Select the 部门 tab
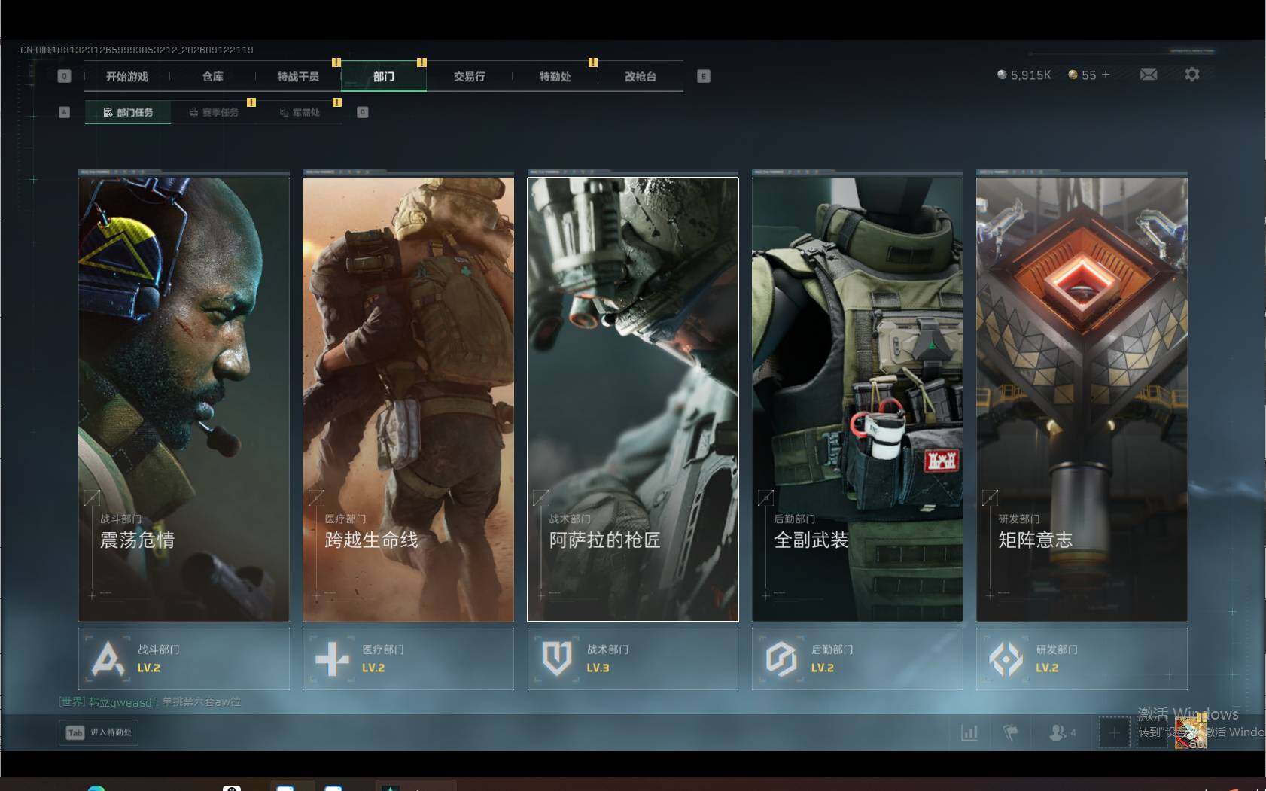 click(384, 76)
